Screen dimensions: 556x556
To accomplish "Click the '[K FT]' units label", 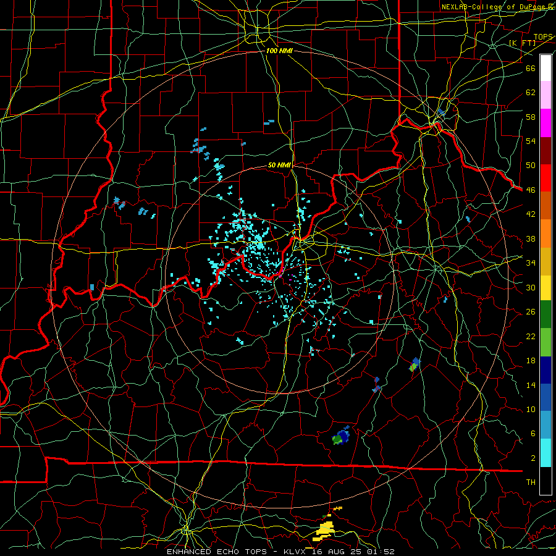I will pos(522,43).
